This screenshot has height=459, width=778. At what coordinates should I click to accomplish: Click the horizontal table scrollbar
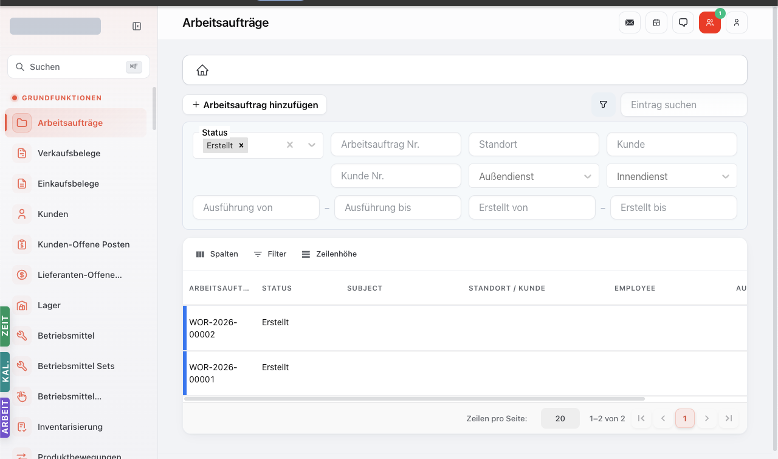(x=413, y=399)
